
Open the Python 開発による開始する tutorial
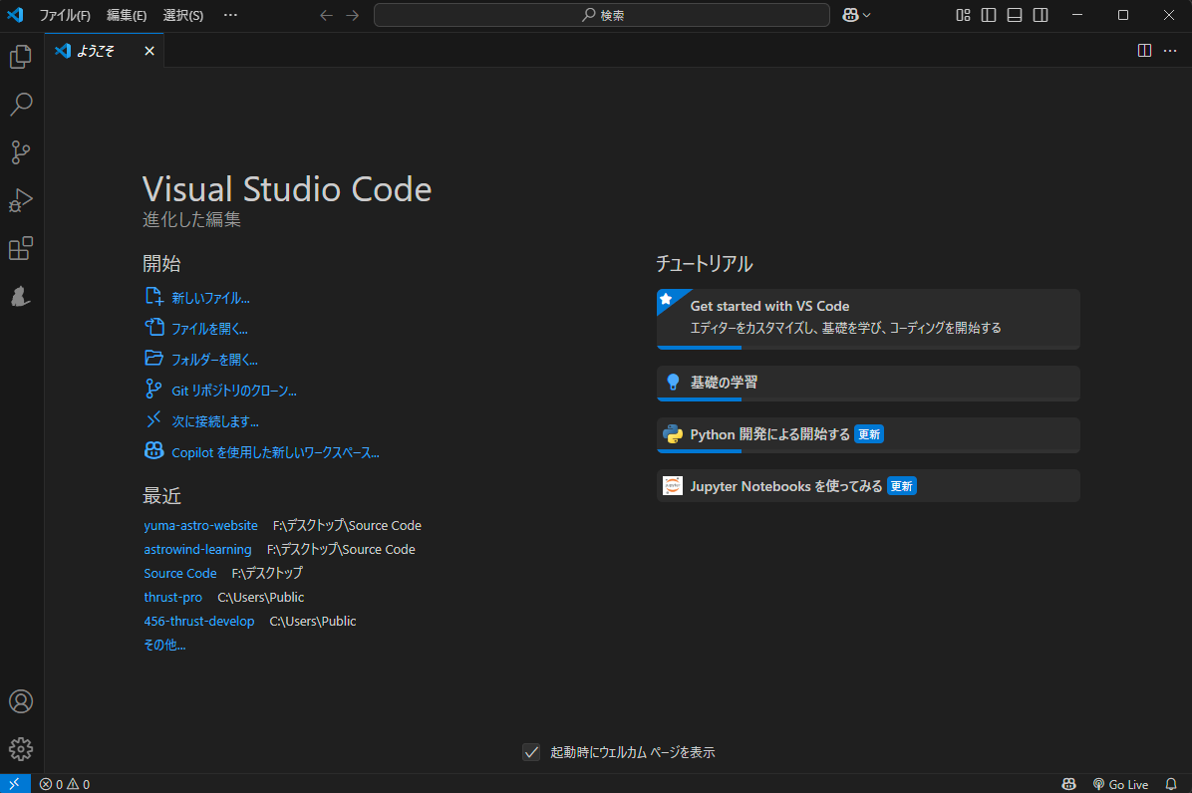point(868,434)
